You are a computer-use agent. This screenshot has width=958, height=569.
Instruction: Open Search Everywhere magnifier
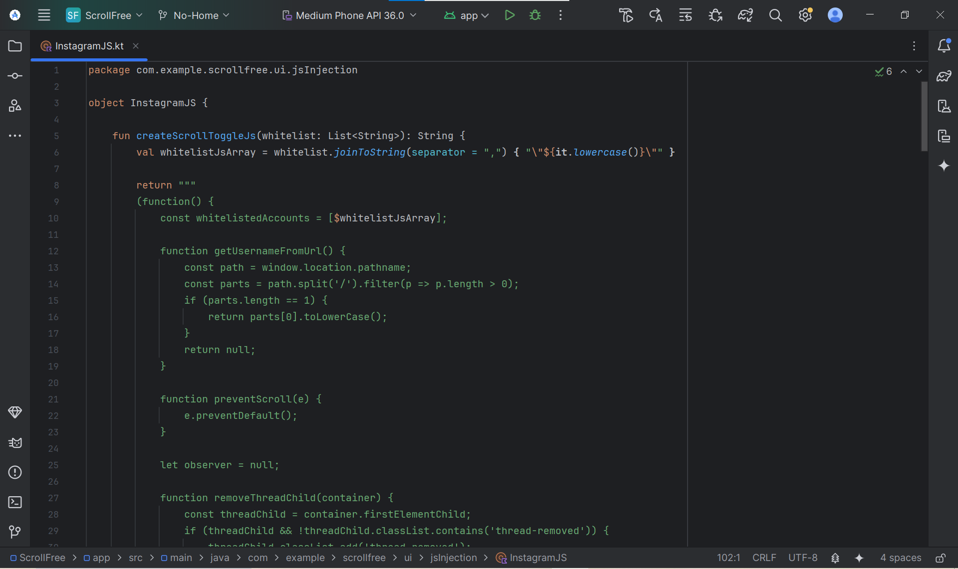[775, 15]
